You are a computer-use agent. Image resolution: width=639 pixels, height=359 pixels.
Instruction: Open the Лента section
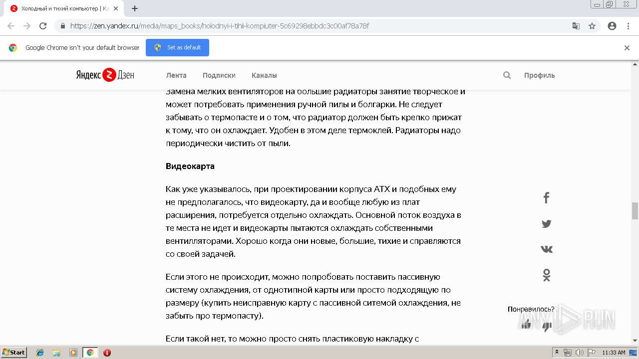[x=176, y=75]
